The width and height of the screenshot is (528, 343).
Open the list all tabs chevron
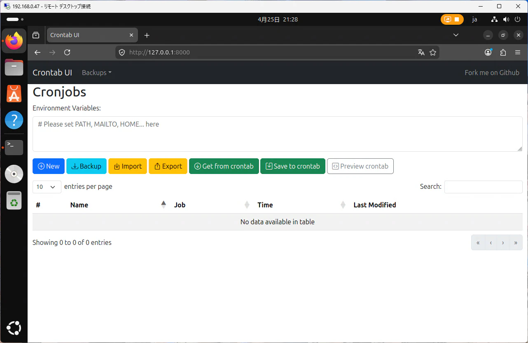(456, 35)
